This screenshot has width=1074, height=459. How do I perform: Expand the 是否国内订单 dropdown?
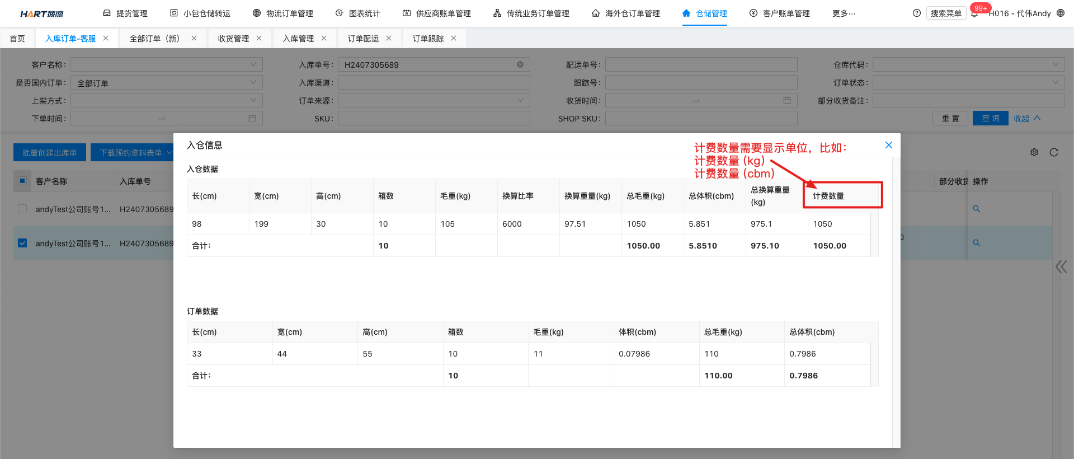click(166, 83)
